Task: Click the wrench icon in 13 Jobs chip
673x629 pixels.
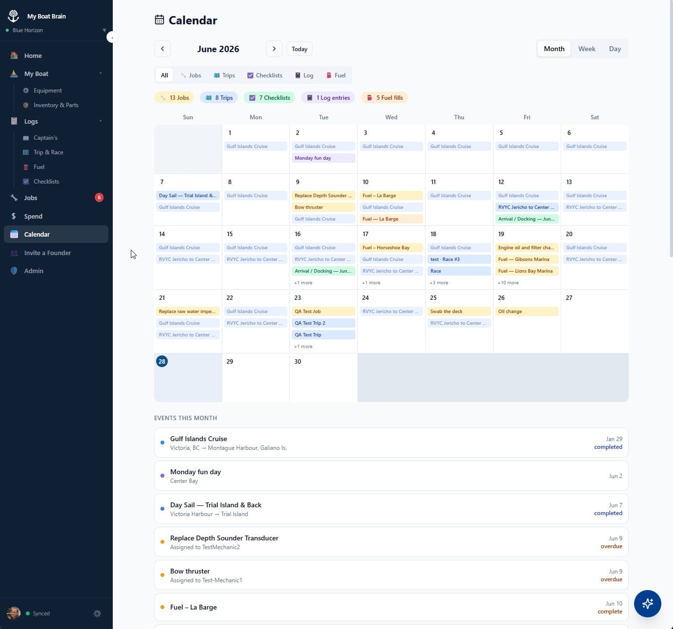Action: tap(163, 98)
